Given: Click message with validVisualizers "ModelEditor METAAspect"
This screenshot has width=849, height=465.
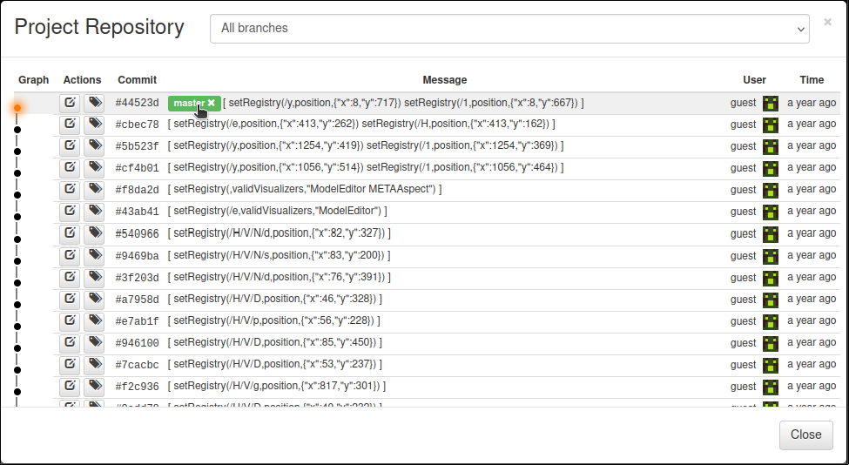Looking at the screenshot, I should 305,189.
